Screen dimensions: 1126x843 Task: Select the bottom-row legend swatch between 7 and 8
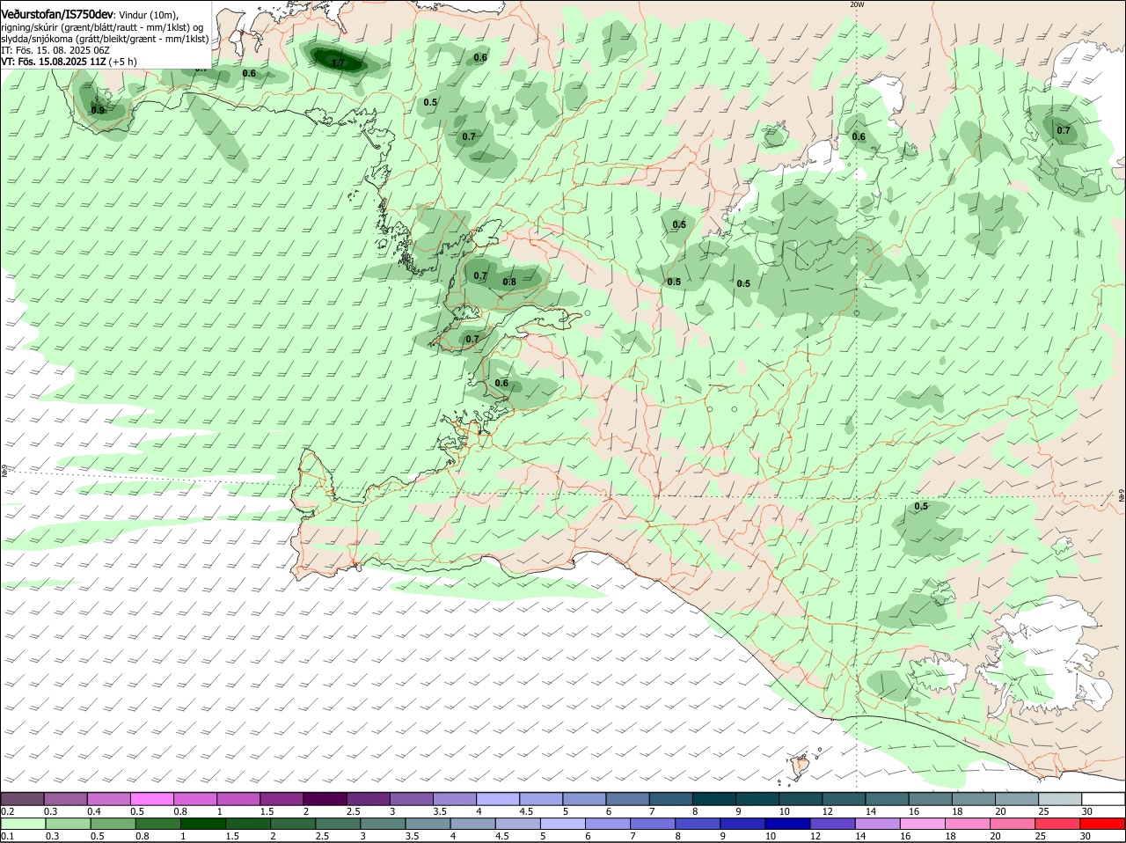tap(651, 824)
